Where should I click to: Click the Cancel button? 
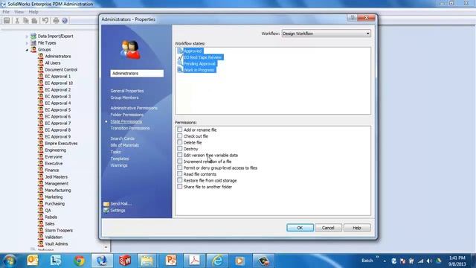tap(328, 228)
